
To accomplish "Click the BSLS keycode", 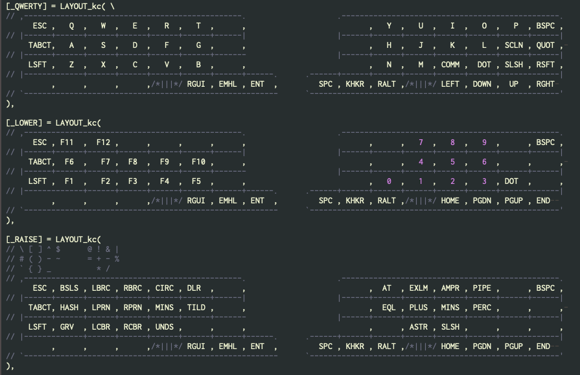I will point(69,288).
